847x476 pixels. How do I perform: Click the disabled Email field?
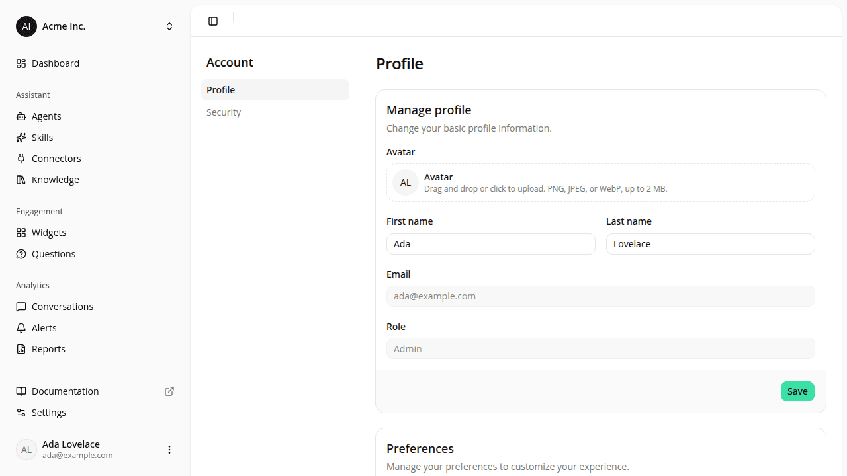(601, 296)
